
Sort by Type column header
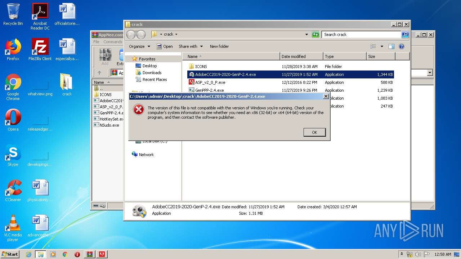tap(345, 56)
